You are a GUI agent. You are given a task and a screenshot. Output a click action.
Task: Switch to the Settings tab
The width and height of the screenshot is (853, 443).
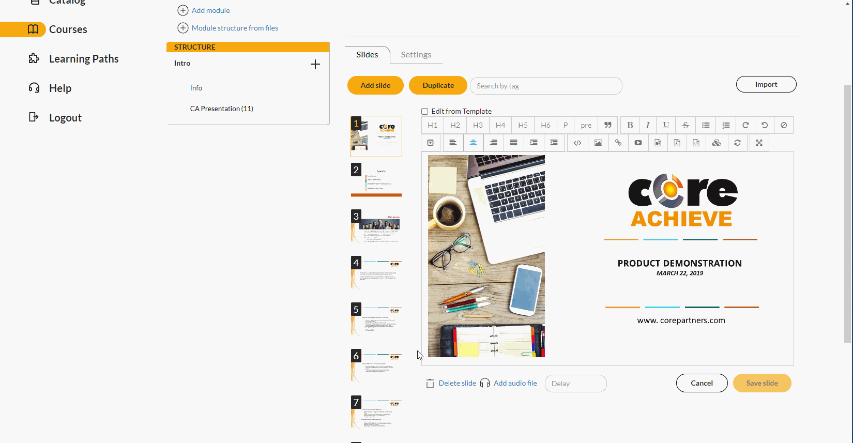416,54
